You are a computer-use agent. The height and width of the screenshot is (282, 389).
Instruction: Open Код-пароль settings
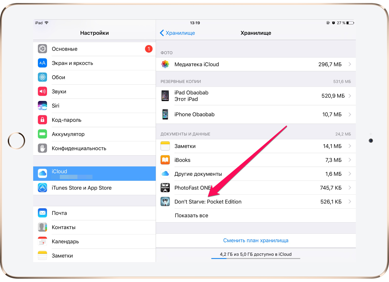[x=94, y=120]
